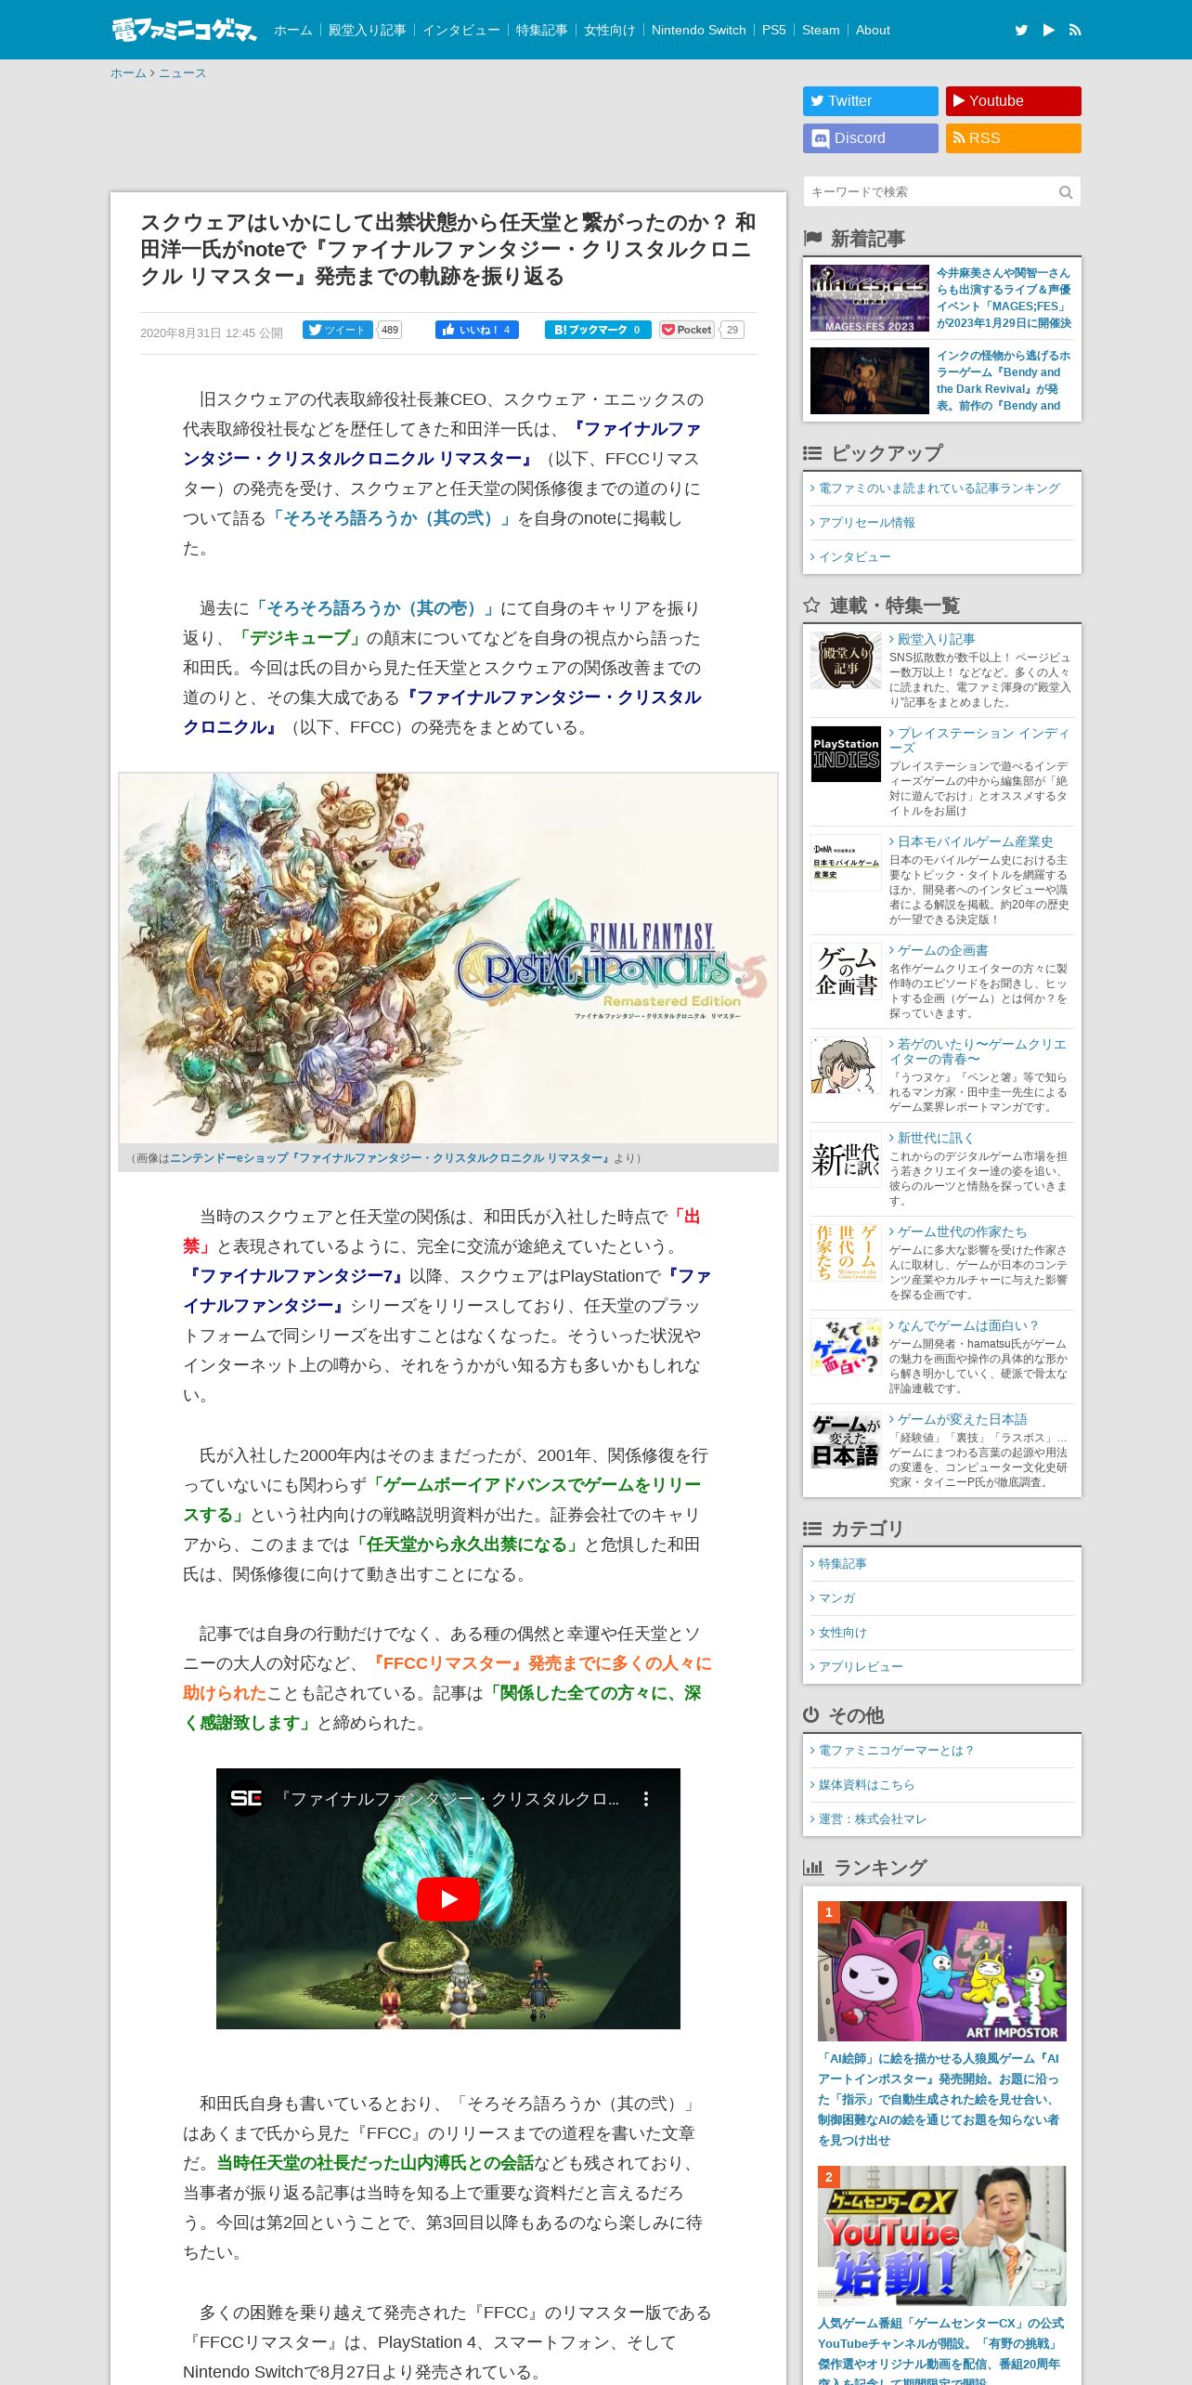Open インタビュー link under ピックアップ
The height and width of the screenshot is (2385, 1192).
(x=854, y=557)
